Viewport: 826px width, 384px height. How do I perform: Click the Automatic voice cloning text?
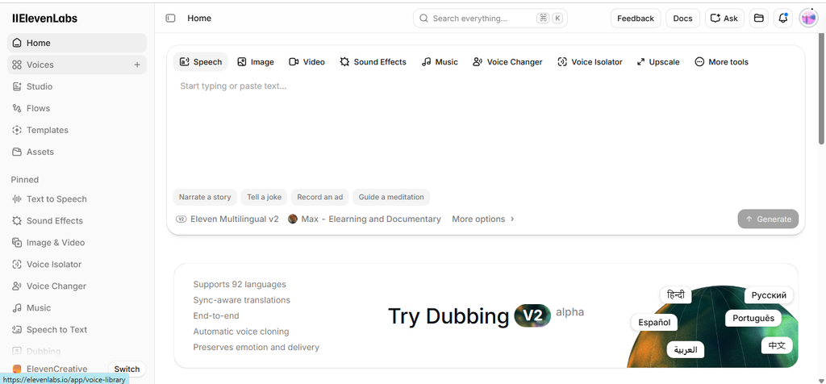[x=240, y=332]
